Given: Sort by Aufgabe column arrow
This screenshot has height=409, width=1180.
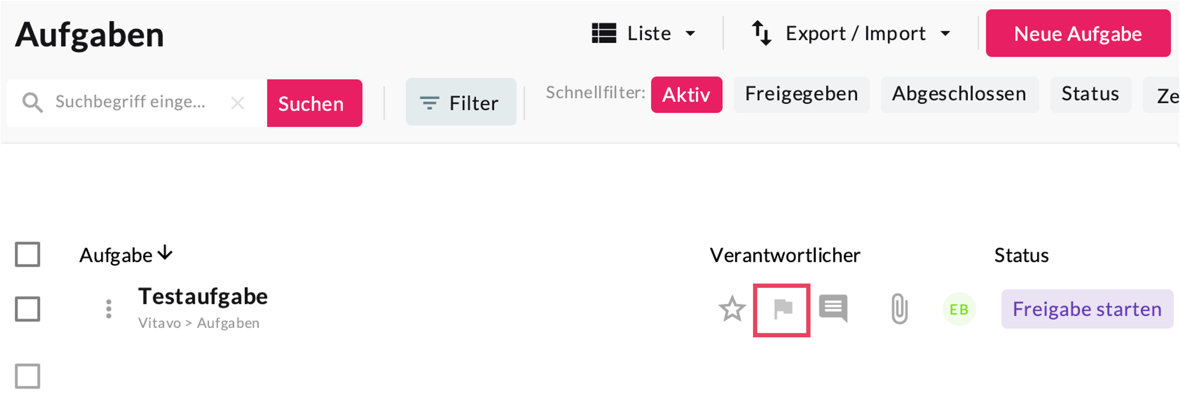Looking at the screenshot, I should (165, 253).
